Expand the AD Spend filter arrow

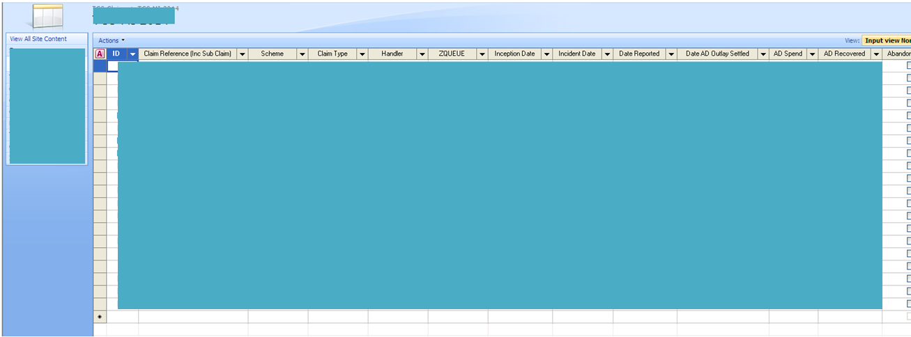[x=813, y=54]
